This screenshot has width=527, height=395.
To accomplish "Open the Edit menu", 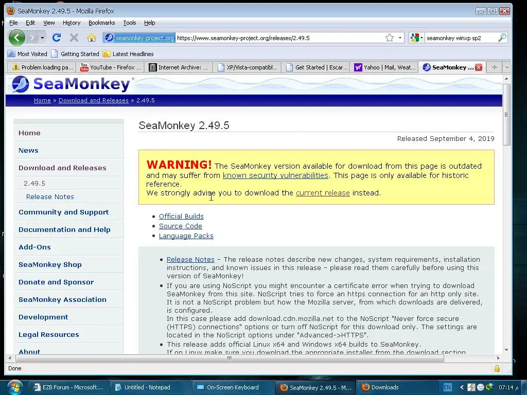I will pos(30,23).
